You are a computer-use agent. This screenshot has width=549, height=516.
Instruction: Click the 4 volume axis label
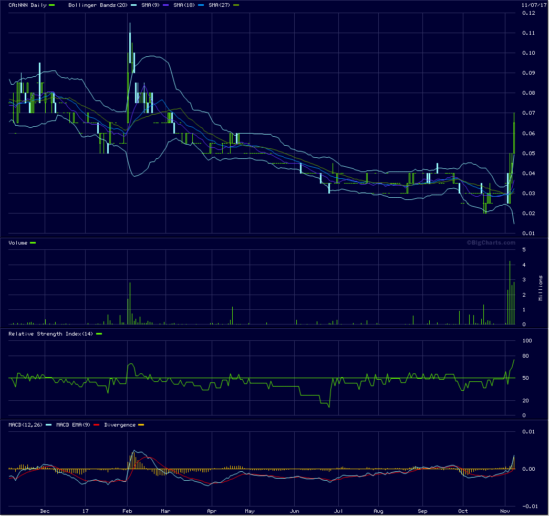[x=524, y=265]
